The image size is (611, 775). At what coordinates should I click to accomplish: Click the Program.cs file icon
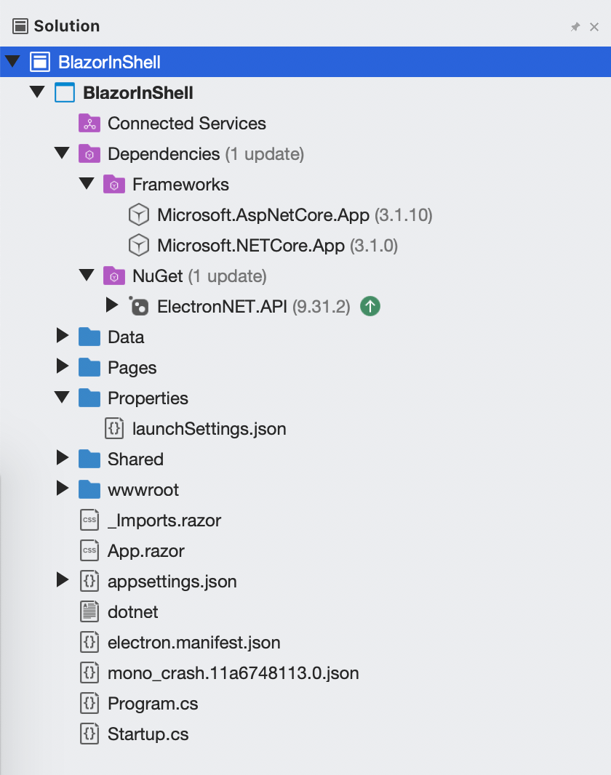[x=89, y=703]
